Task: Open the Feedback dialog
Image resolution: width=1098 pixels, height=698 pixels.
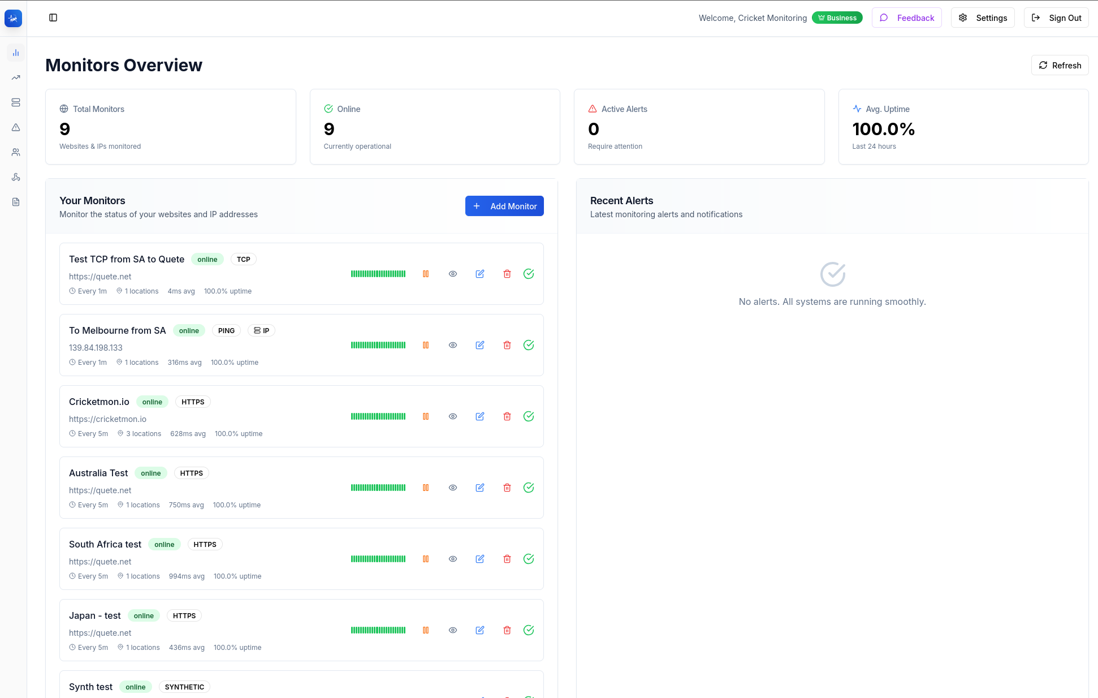Action: point(907,18)
